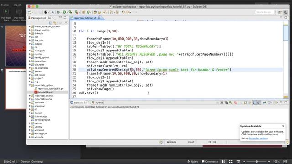
Task: Expand the linear_equation_solution project
Action: coord(30,26)
